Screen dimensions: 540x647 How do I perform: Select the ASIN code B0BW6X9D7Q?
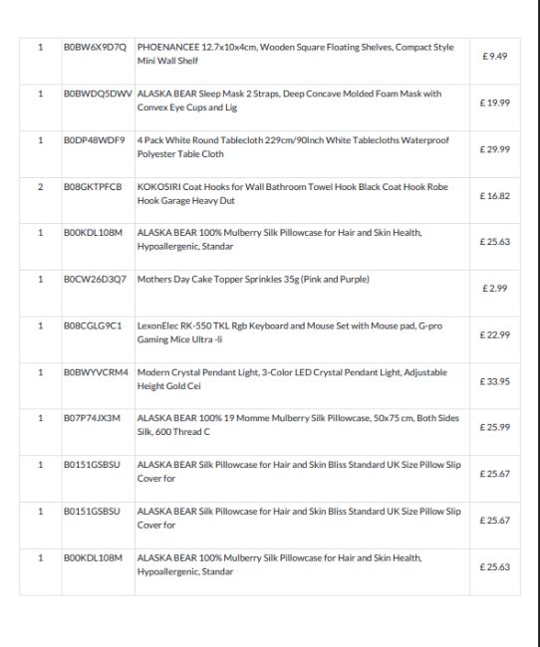tap(95, 47)
